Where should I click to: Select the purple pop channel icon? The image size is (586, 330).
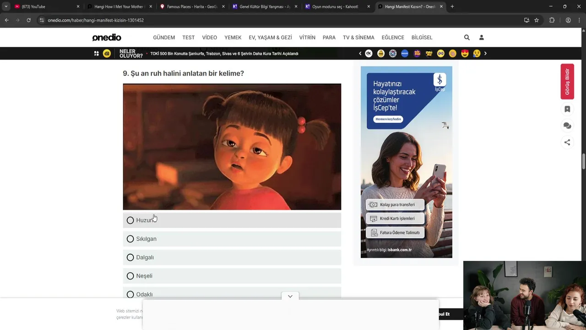[417, 54]
